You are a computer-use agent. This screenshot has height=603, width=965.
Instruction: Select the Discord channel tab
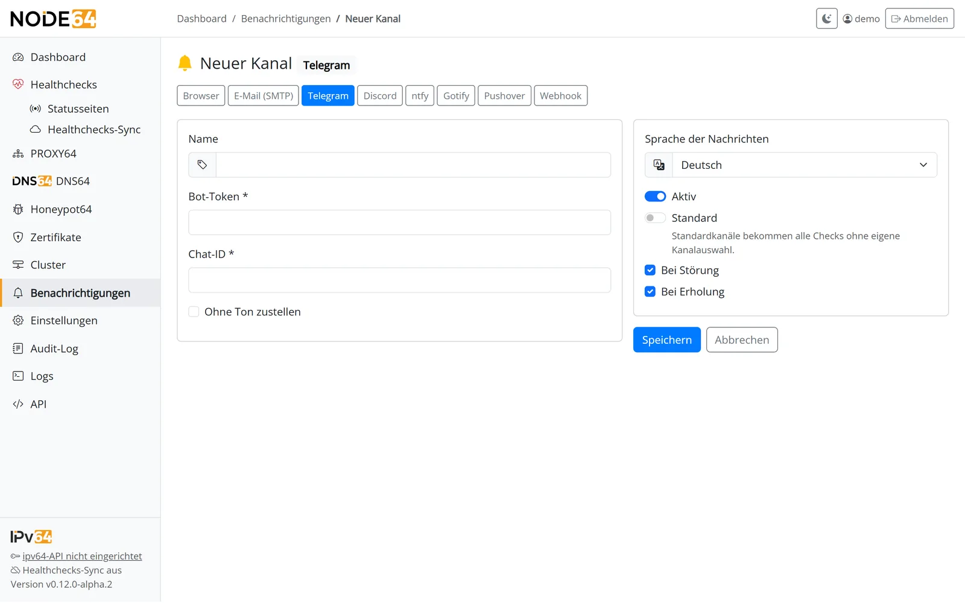point(380,95)
